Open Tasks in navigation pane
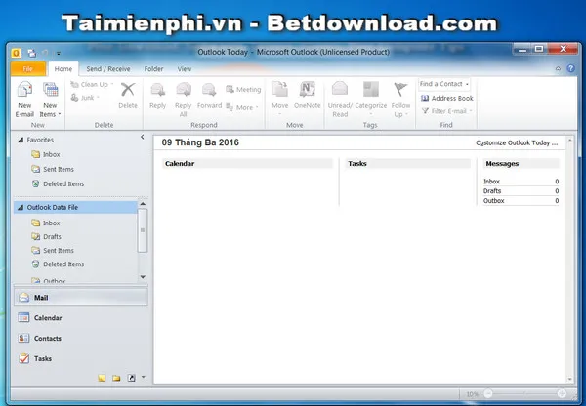This screenshot has height=406, width=586. coord(43,359)
